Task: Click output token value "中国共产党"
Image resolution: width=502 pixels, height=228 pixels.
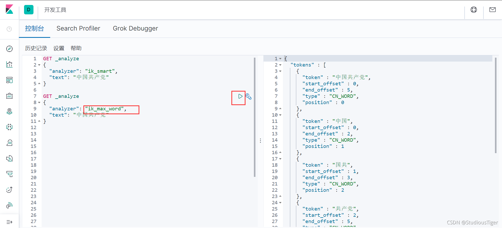Action: coord(350,77)
